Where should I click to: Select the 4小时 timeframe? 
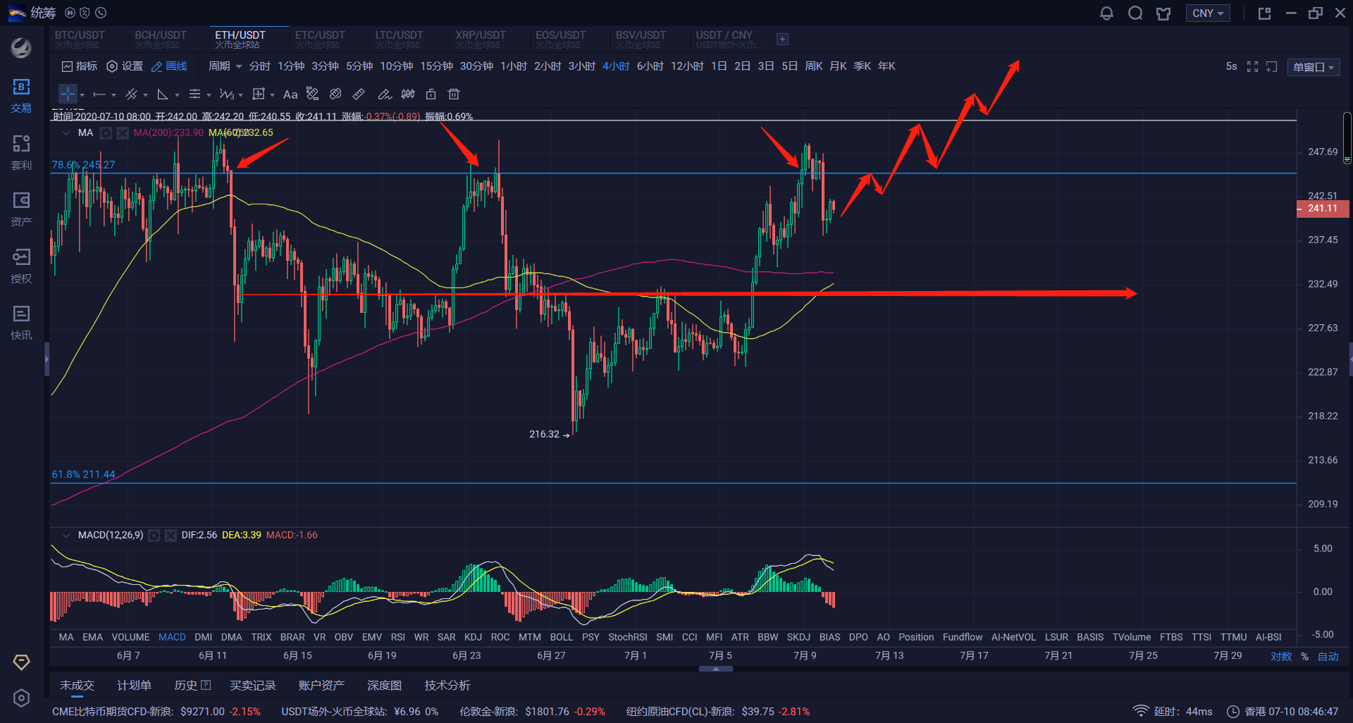pyautogui.click(x=616, y=66)
